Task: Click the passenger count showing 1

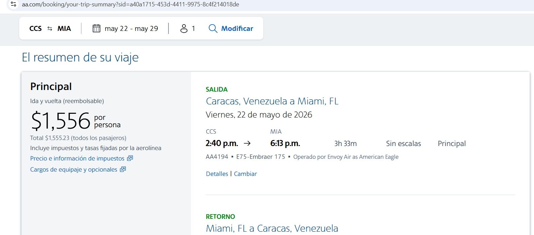Action: (193, 29)
